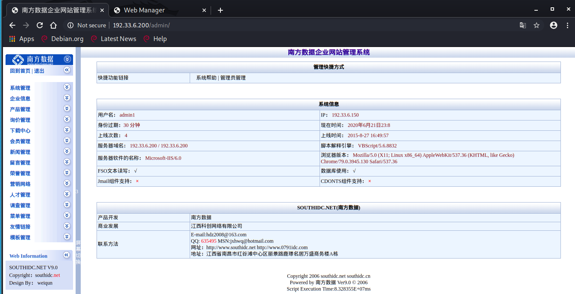The image size is (575, 294).
Task: Expand the 产品管理 menu chevron
Action: tap(67, 109)
